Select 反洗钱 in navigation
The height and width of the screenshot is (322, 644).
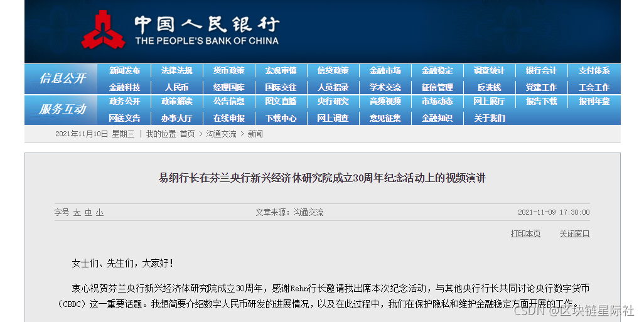(489, 87)
